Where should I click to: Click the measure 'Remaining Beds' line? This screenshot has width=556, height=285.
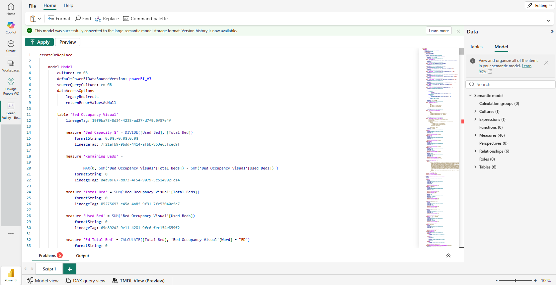[94, 156]
